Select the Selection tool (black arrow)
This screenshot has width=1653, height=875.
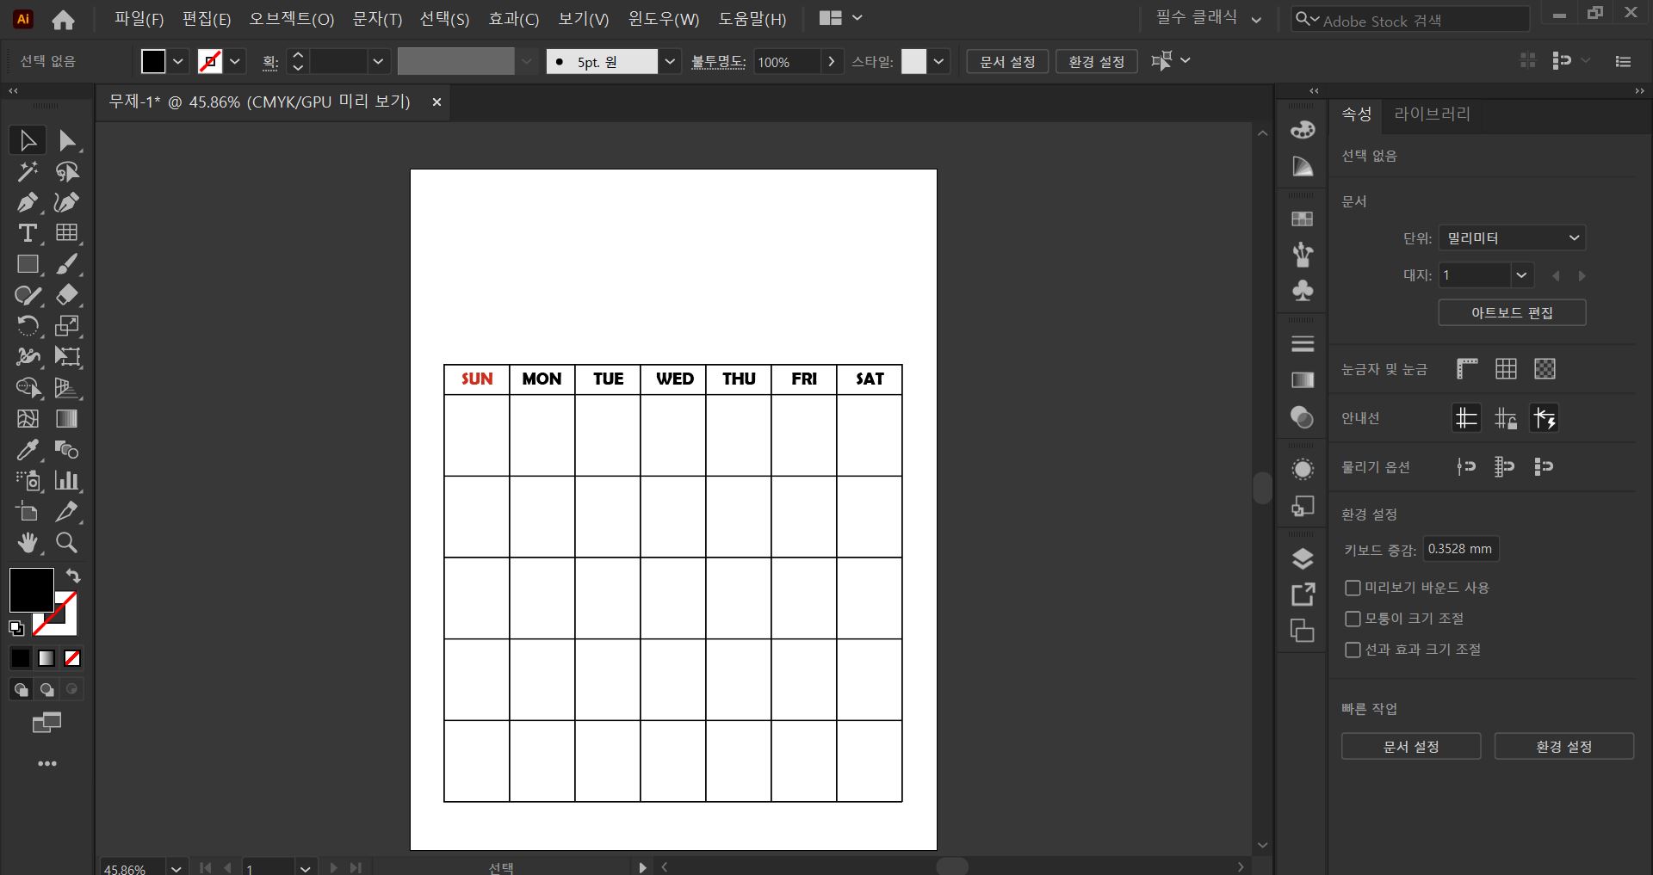pyautogui.click(x=28, y=140)
